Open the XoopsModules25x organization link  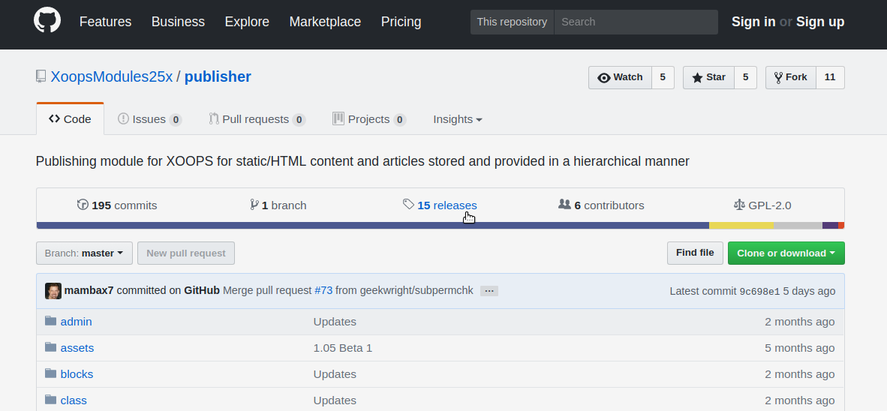(x=112, y=77)
